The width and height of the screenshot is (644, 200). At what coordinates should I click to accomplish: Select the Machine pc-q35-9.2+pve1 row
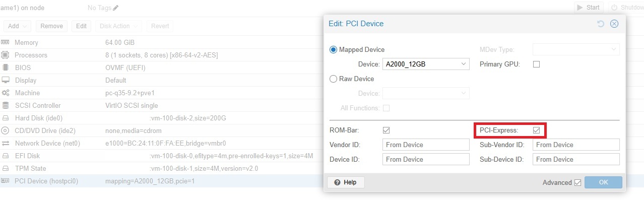coord(161,93)
